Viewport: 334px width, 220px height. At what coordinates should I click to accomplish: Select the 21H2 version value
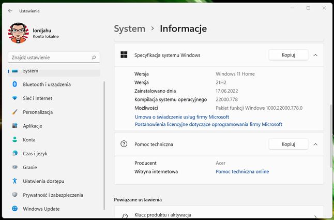point(221,82)
